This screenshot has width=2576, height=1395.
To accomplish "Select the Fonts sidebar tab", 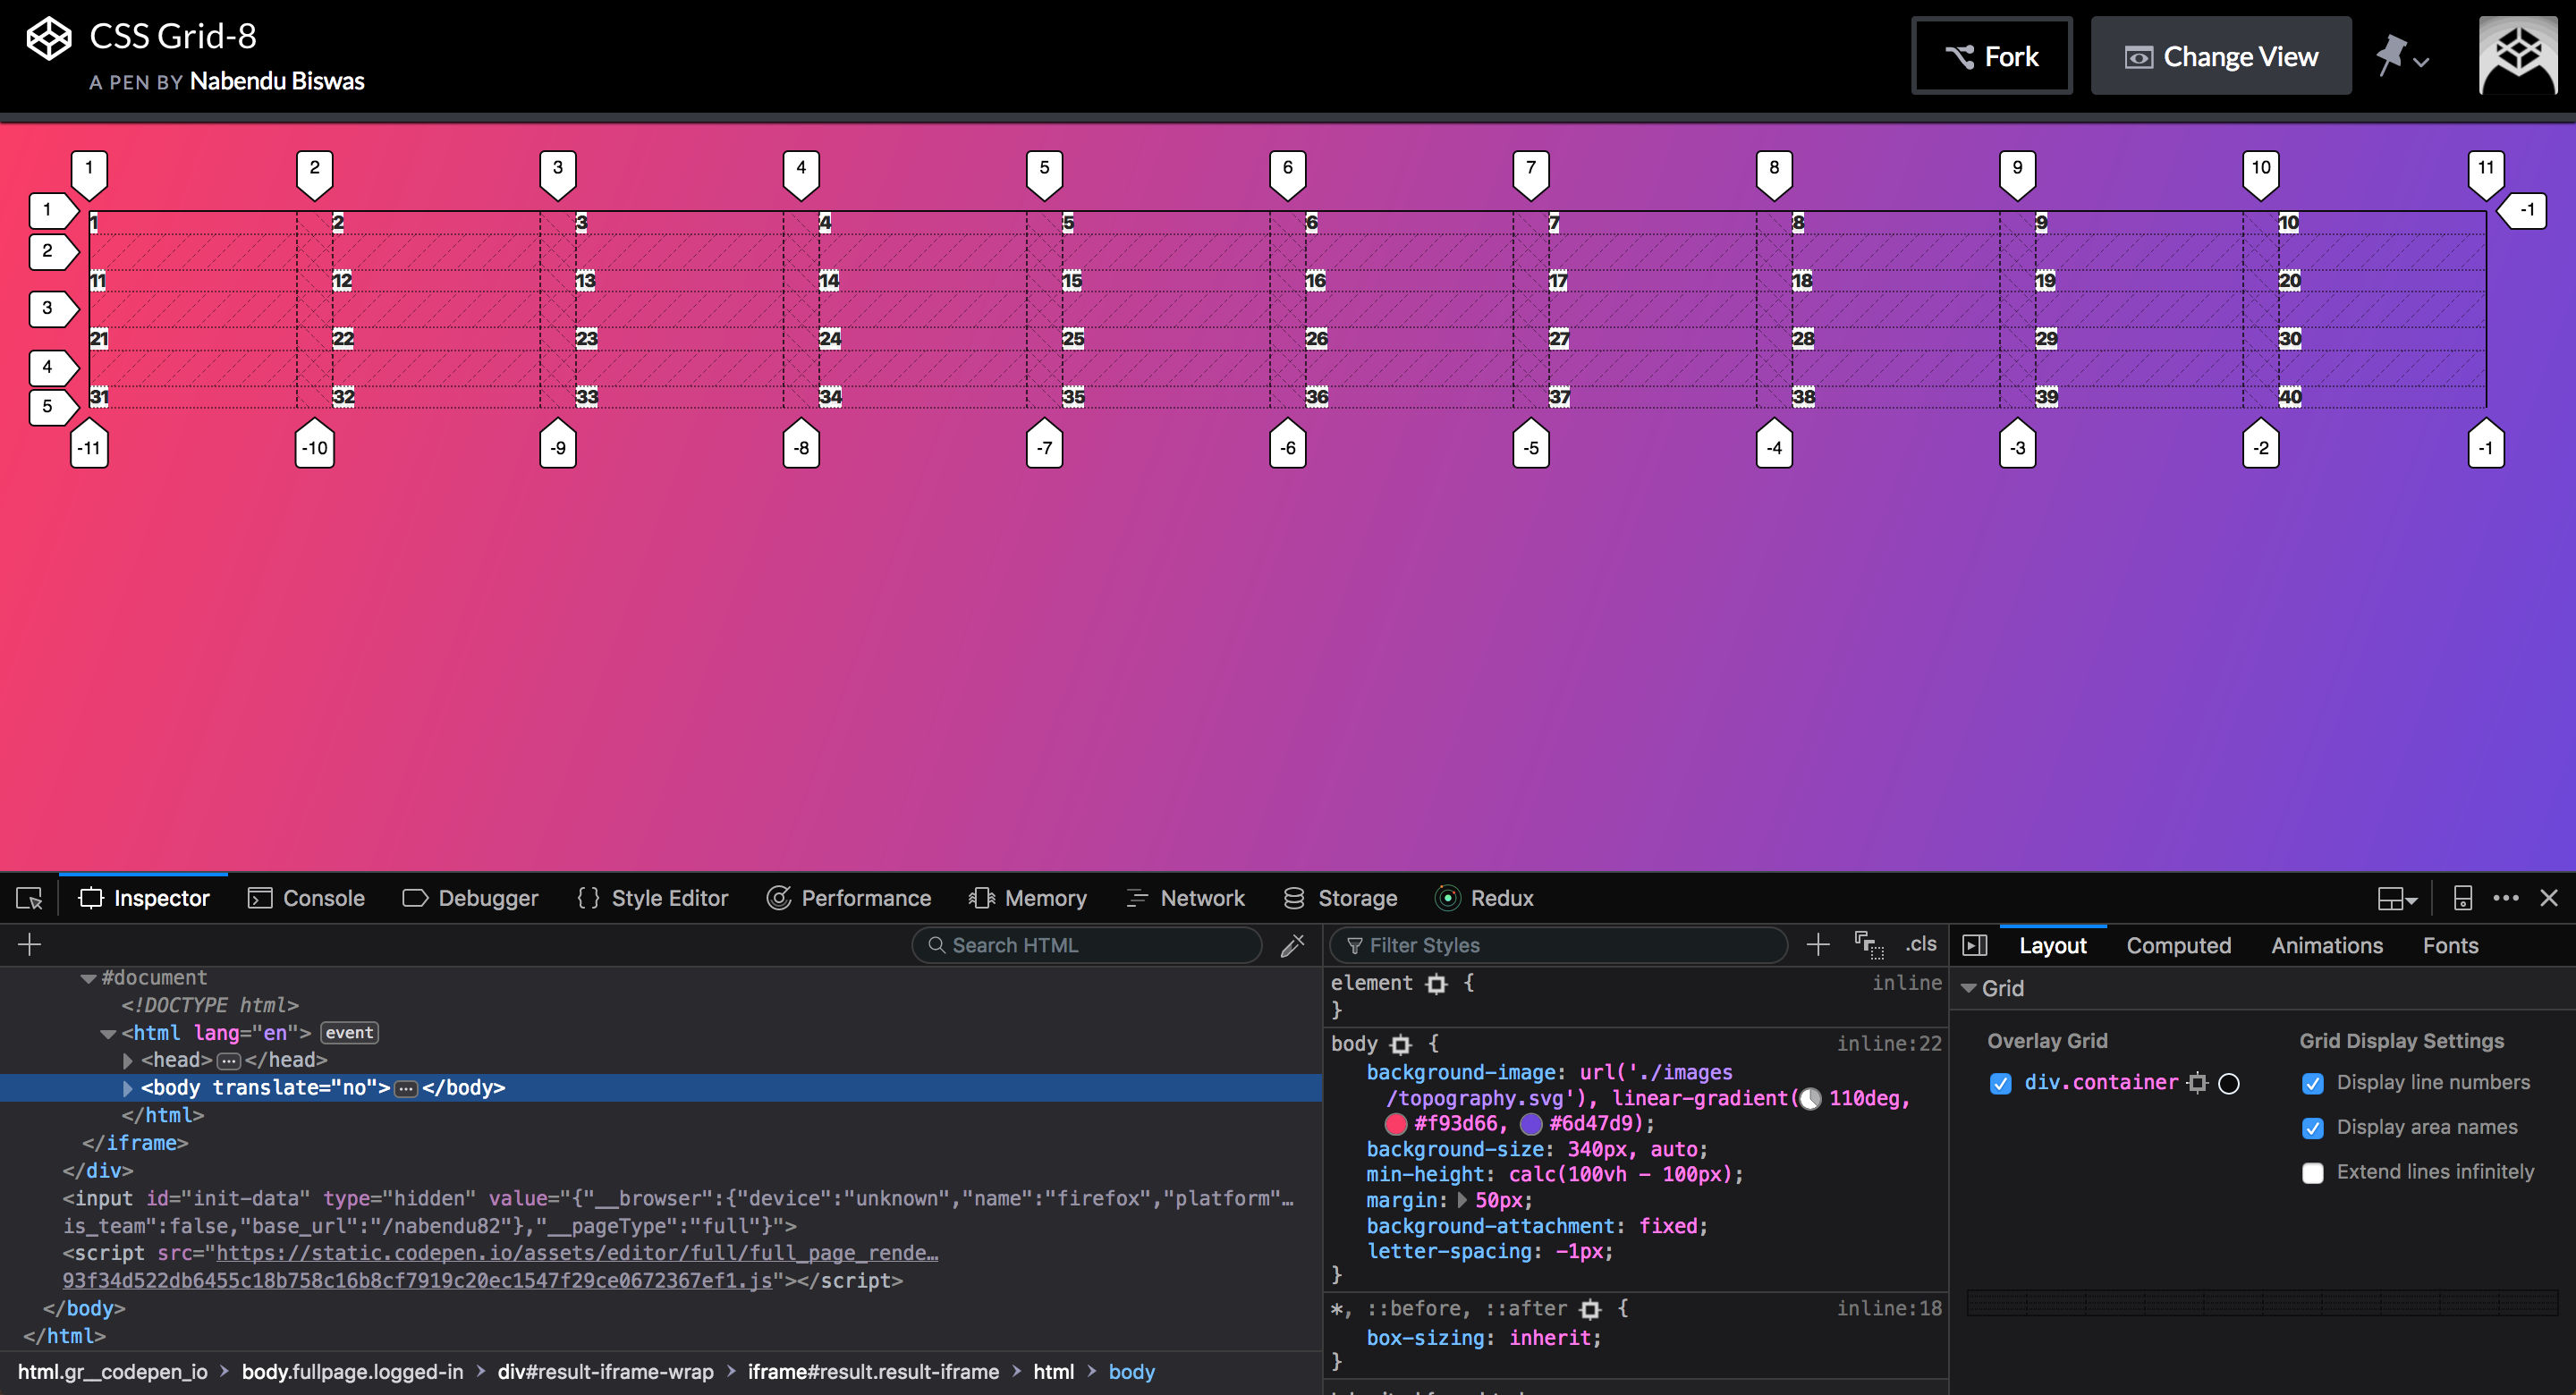I will click(x=2450, y=945).
